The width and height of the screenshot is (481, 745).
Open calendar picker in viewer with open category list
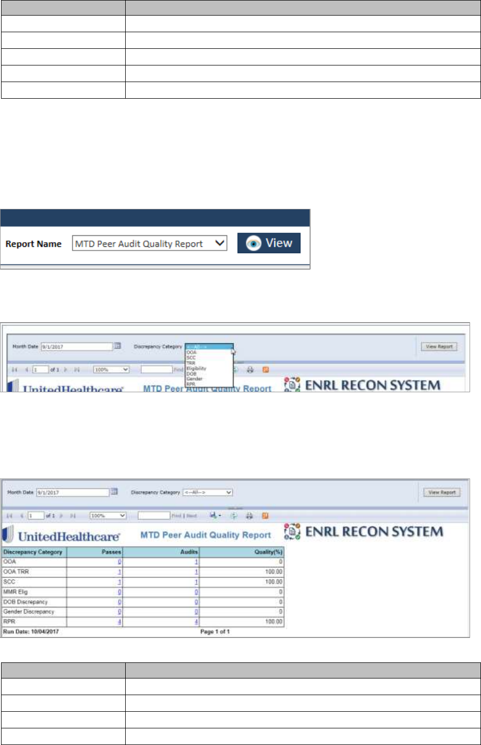pyautogui.click(x=118, y=346)
